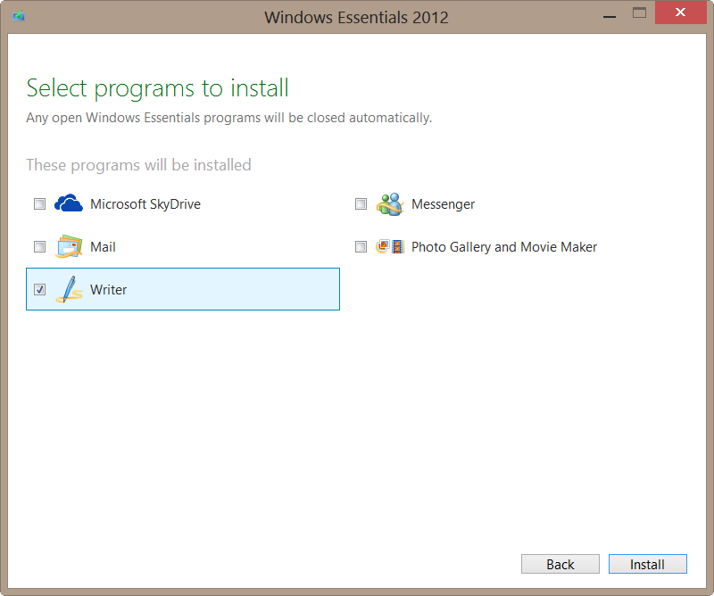The height and width of the screenshot is (596, 714).
Task: Start installation with the Install button
Action: (x=648, y=564)
